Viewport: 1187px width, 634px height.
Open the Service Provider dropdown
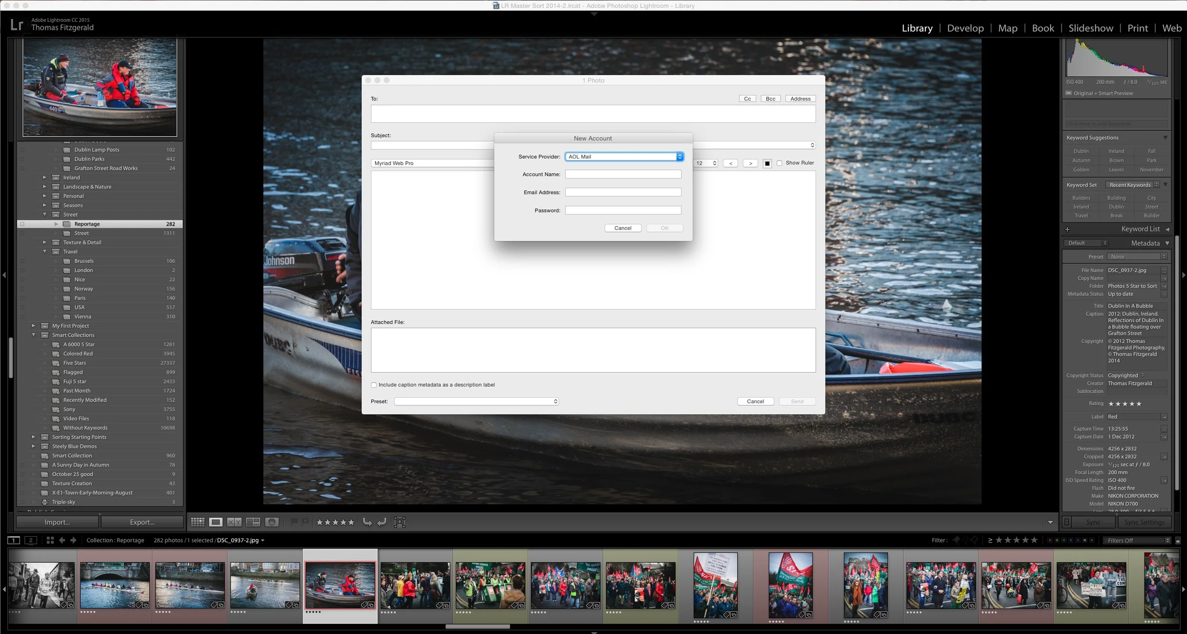pos(623,156)
